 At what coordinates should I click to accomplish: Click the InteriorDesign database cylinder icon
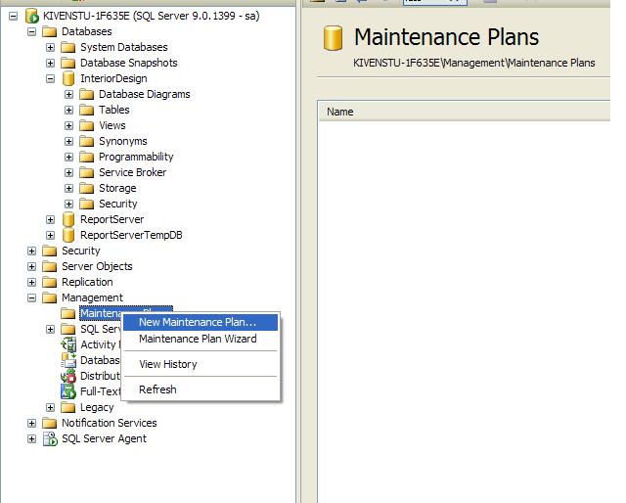[68, 78]
